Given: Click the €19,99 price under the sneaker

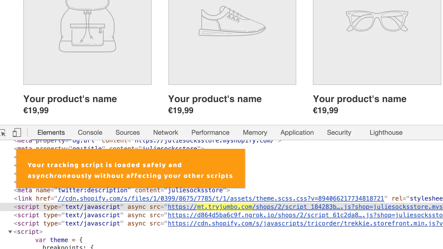Looking at the screenshot, I should tap(181, 111).
